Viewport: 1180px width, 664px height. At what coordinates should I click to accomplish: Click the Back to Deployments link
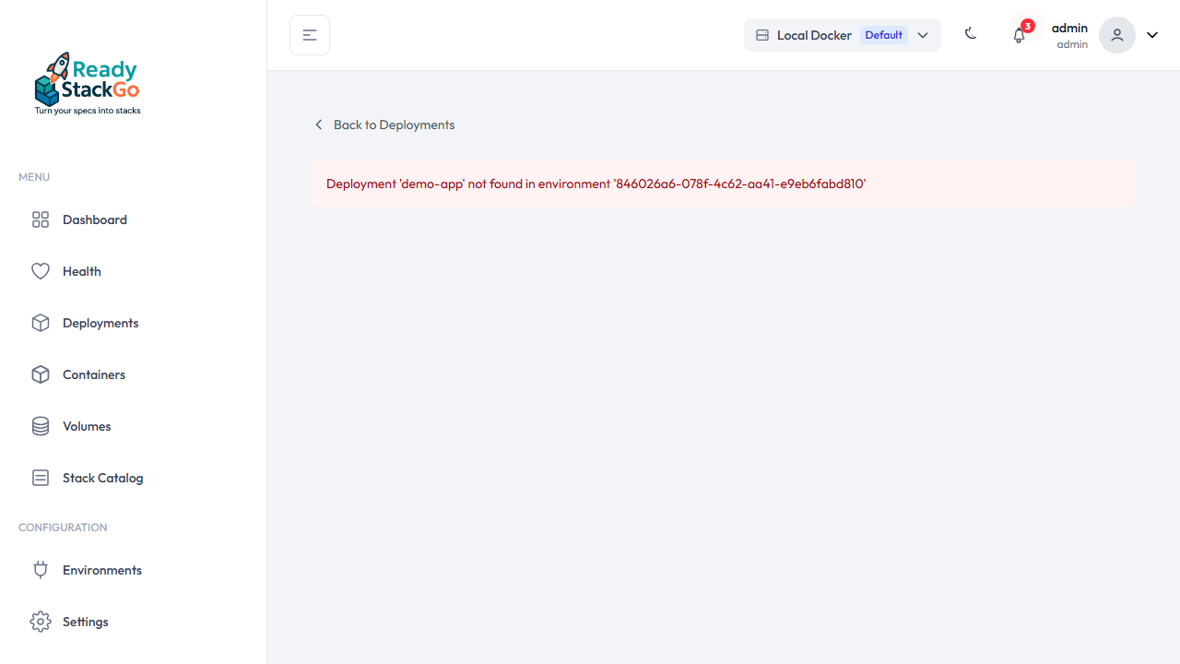tap(384, 125)
